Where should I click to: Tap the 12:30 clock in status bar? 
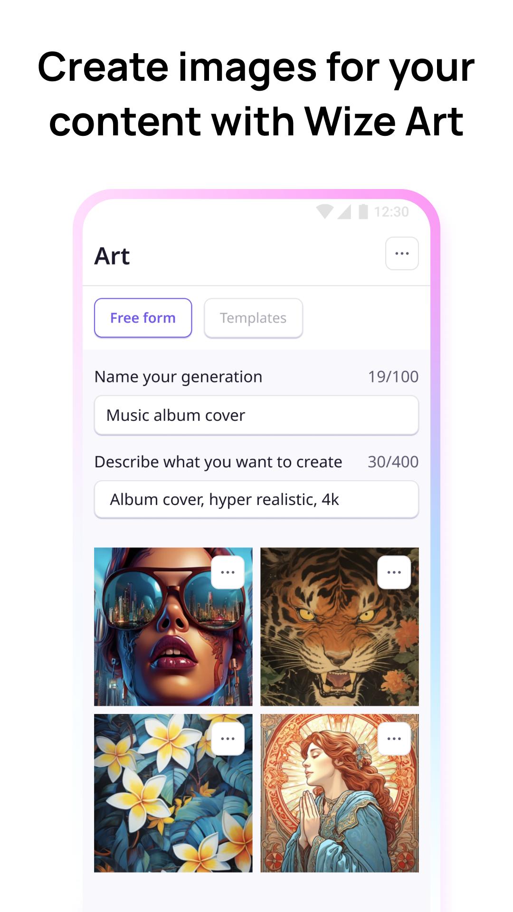click(x=391, y=212)
